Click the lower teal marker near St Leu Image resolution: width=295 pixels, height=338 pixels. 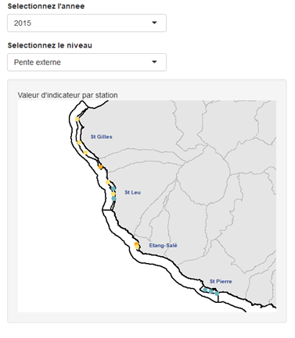click(x=113, y=198)
